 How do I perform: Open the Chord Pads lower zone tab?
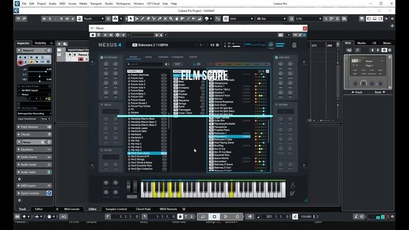coord(143,209)
